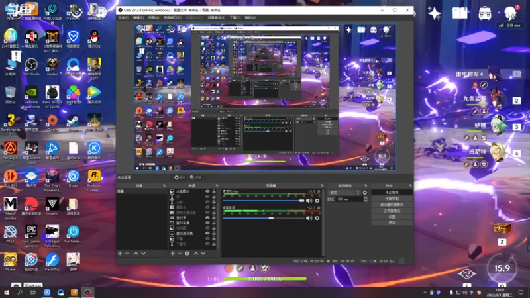Mute the 桌面音频 speaker toggle
The width and height of the screenshot is (530, 298).
click(309, 219)
